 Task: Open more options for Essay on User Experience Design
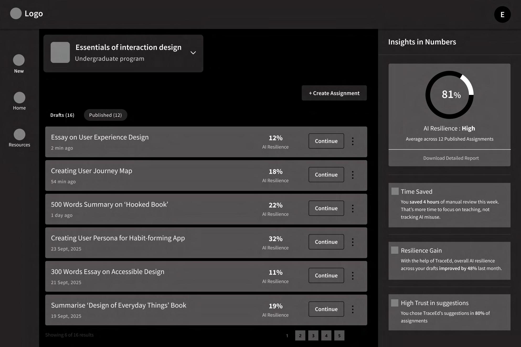click(x=353, y=141)
